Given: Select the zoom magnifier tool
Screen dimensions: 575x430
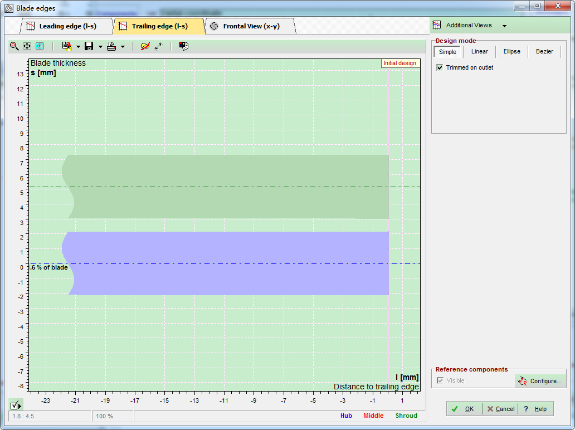Looking at the screenshot, I should (14, 46).
